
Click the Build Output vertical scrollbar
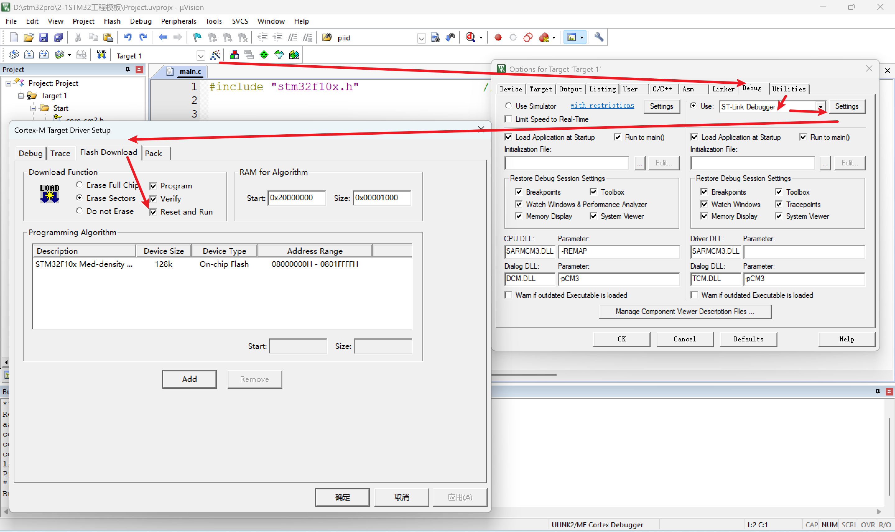tap(889, 456)
